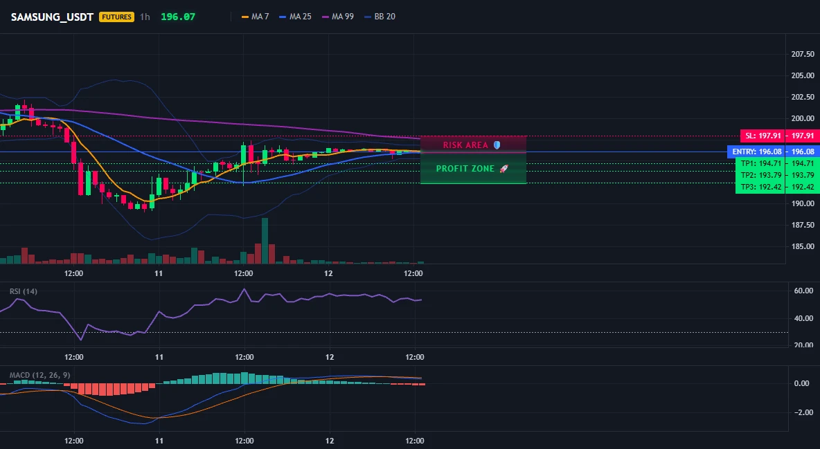The width and height of the screenshot is (820, 449).
Task: Click the FUTURES badge
Action: tap(116, 17)
